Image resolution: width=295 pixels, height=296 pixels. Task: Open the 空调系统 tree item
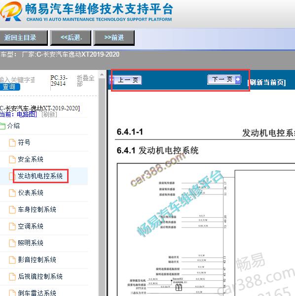tap(31, 226)
